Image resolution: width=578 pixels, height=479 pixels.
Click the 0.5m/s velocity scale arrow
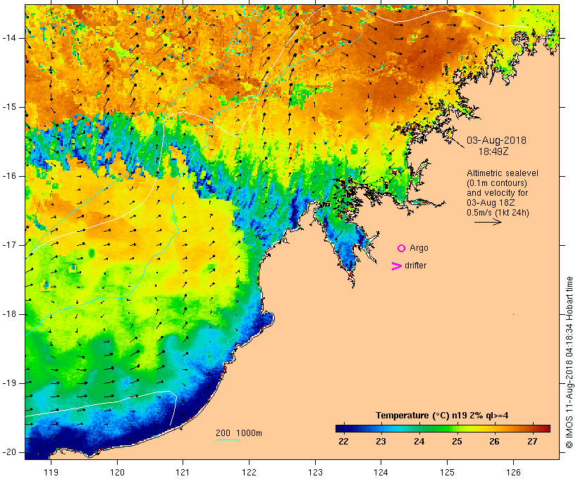pos(488,222)
